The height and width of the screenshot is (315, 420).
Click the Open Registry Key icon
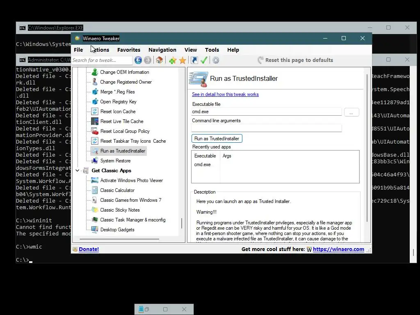click(95, 102)
